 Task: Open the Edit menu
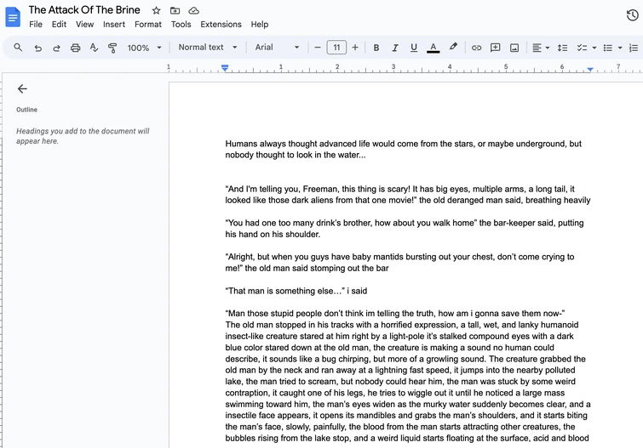coord(59,25)
